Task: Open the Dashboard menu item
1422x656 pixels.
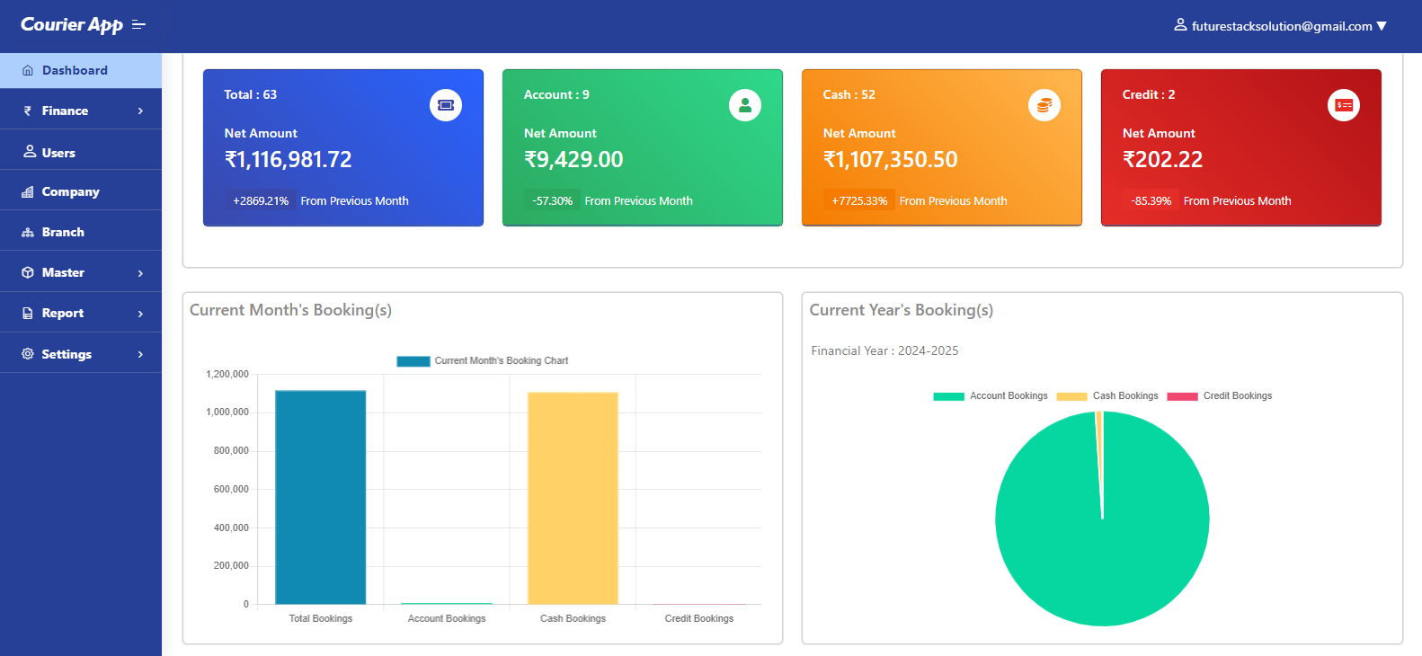Action: point(75,71)
